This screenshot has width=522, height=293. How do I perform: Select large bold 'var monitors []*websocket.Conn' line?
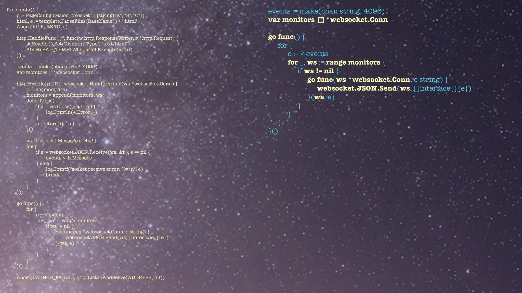point(328,20)
